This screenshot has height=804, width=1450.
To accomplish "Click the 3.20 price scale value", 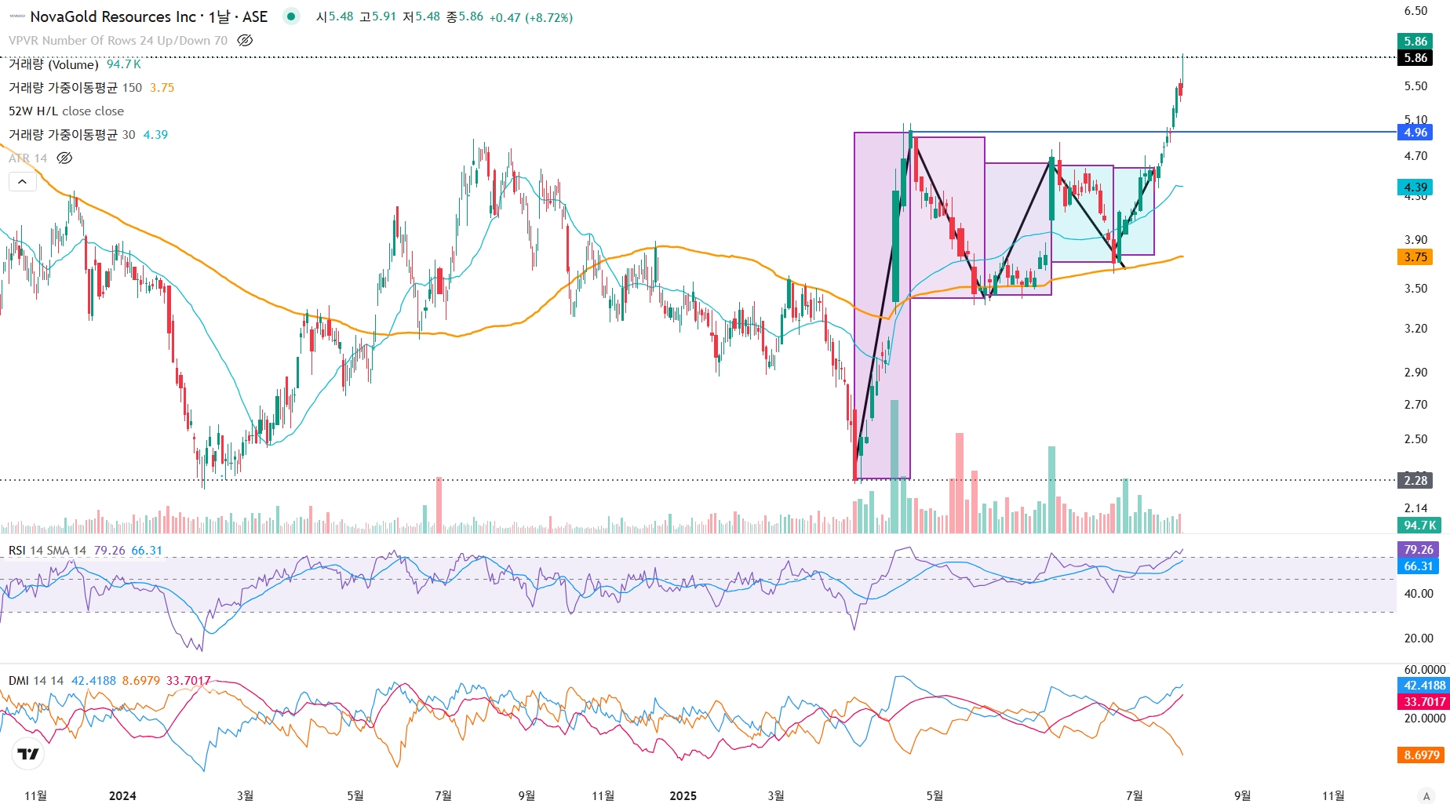I will pyautogui.click(x=1415, y=328).
